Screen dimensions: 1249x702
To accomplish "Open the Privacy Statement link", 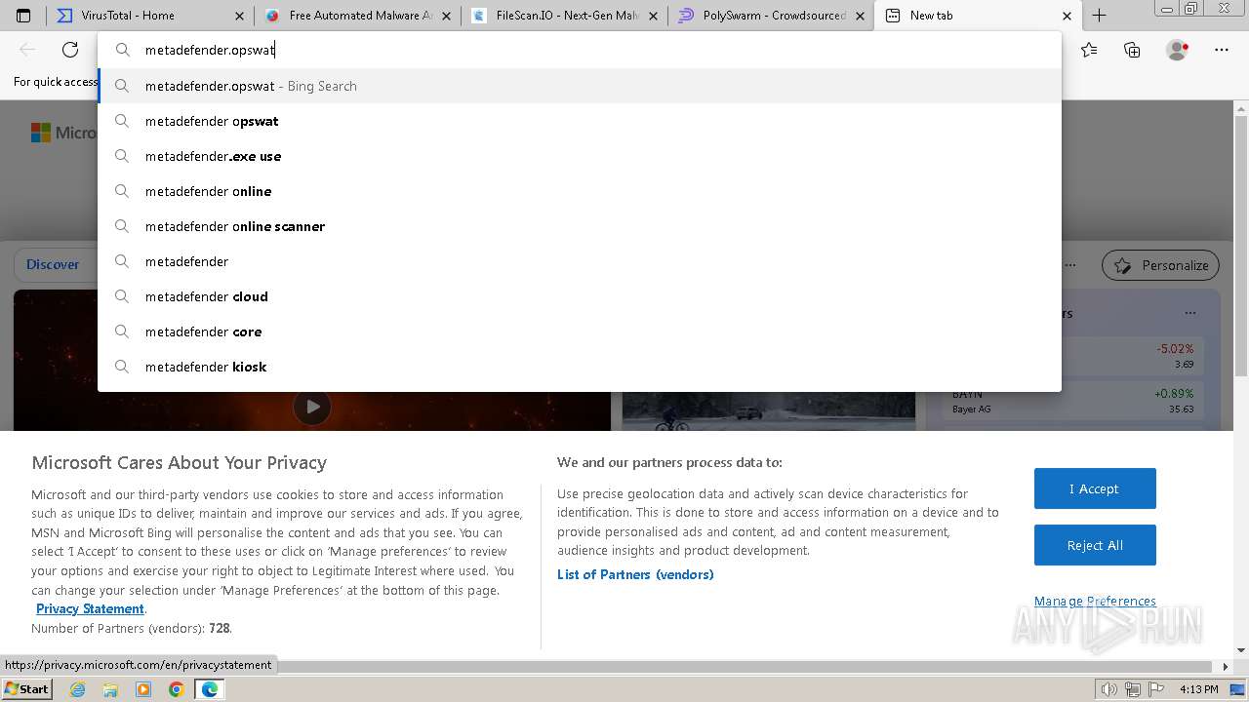I will point(90,608).
